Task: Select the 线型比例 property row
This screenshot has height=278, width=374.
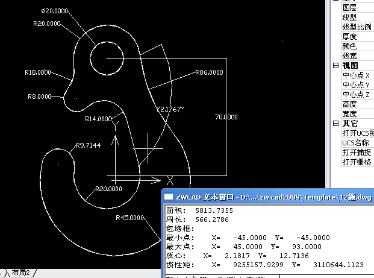Action: pyautogui.click(x=358, y=27)
